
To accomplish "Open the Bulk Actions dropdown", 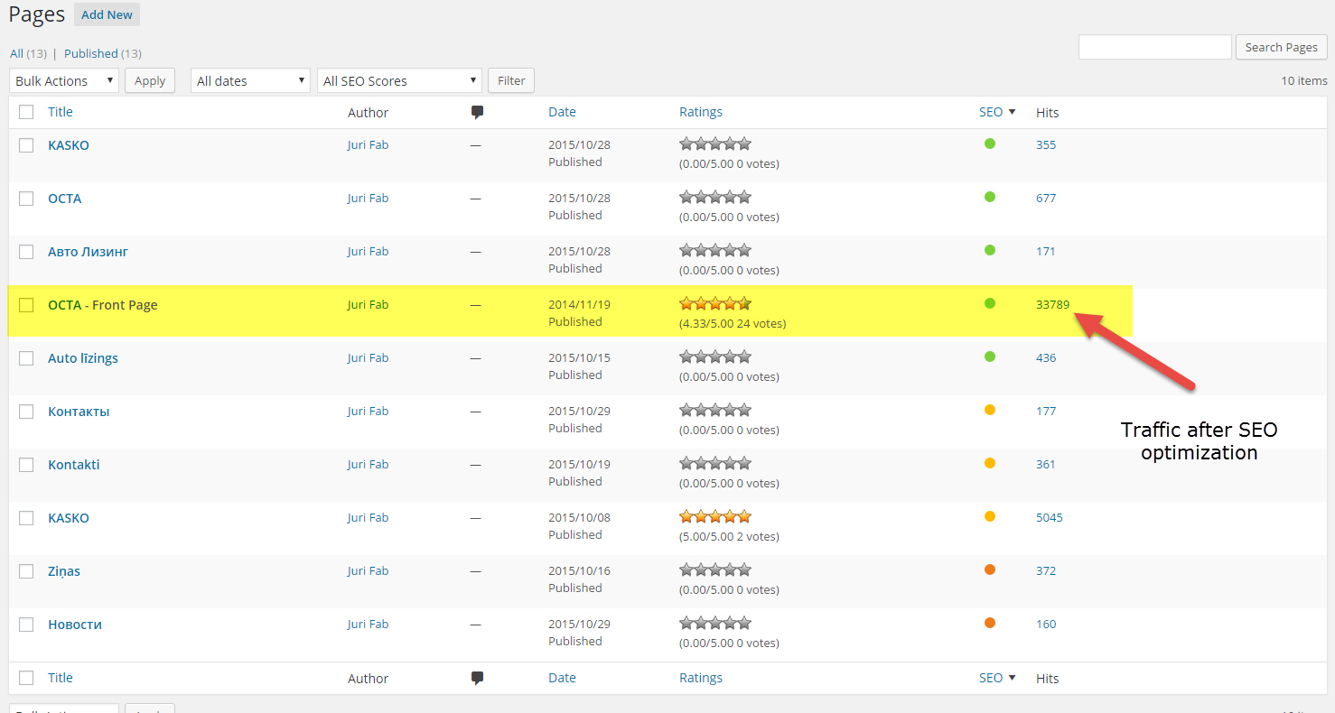I will click(x=64, y=81).
